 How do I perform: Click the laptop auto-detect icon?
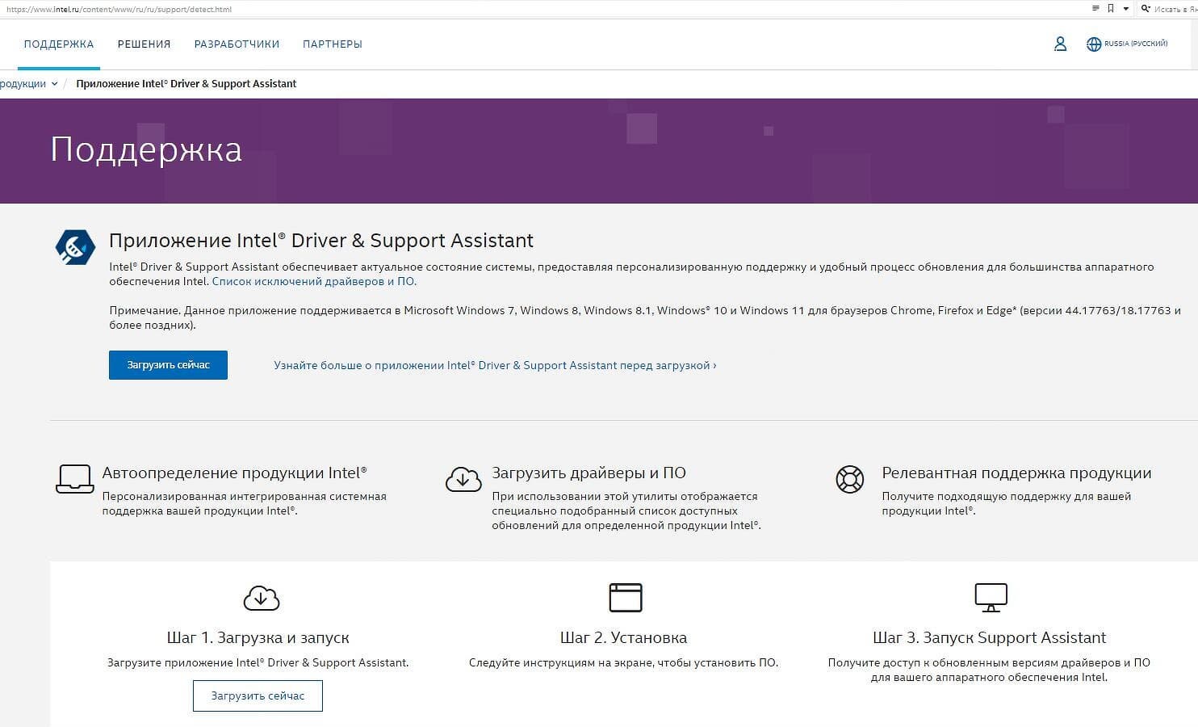[x=75, y=478]
